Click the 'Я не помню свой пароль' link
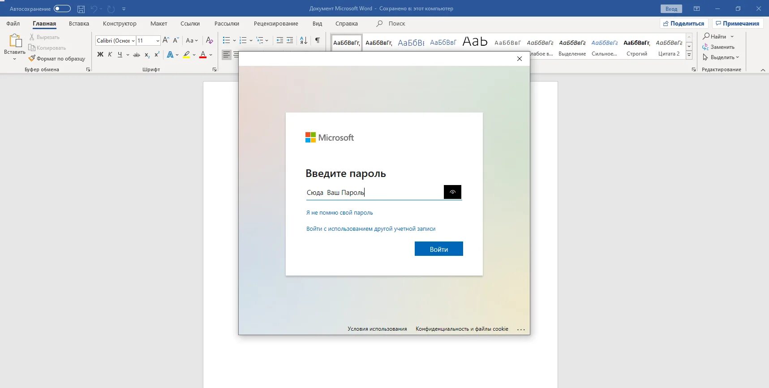 pos(339,213)
